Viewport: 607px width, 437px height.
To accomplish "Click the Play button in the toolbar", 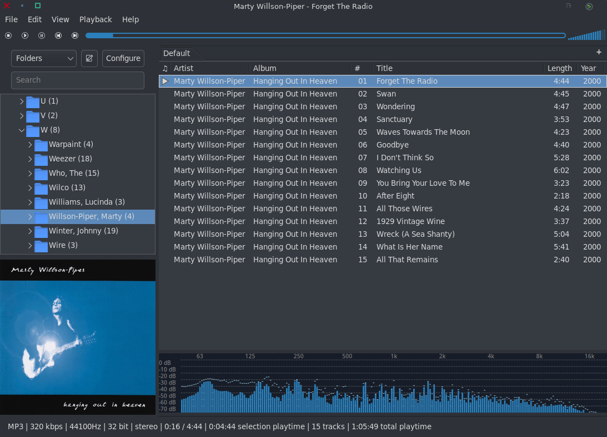I will [x=25, y=35].
